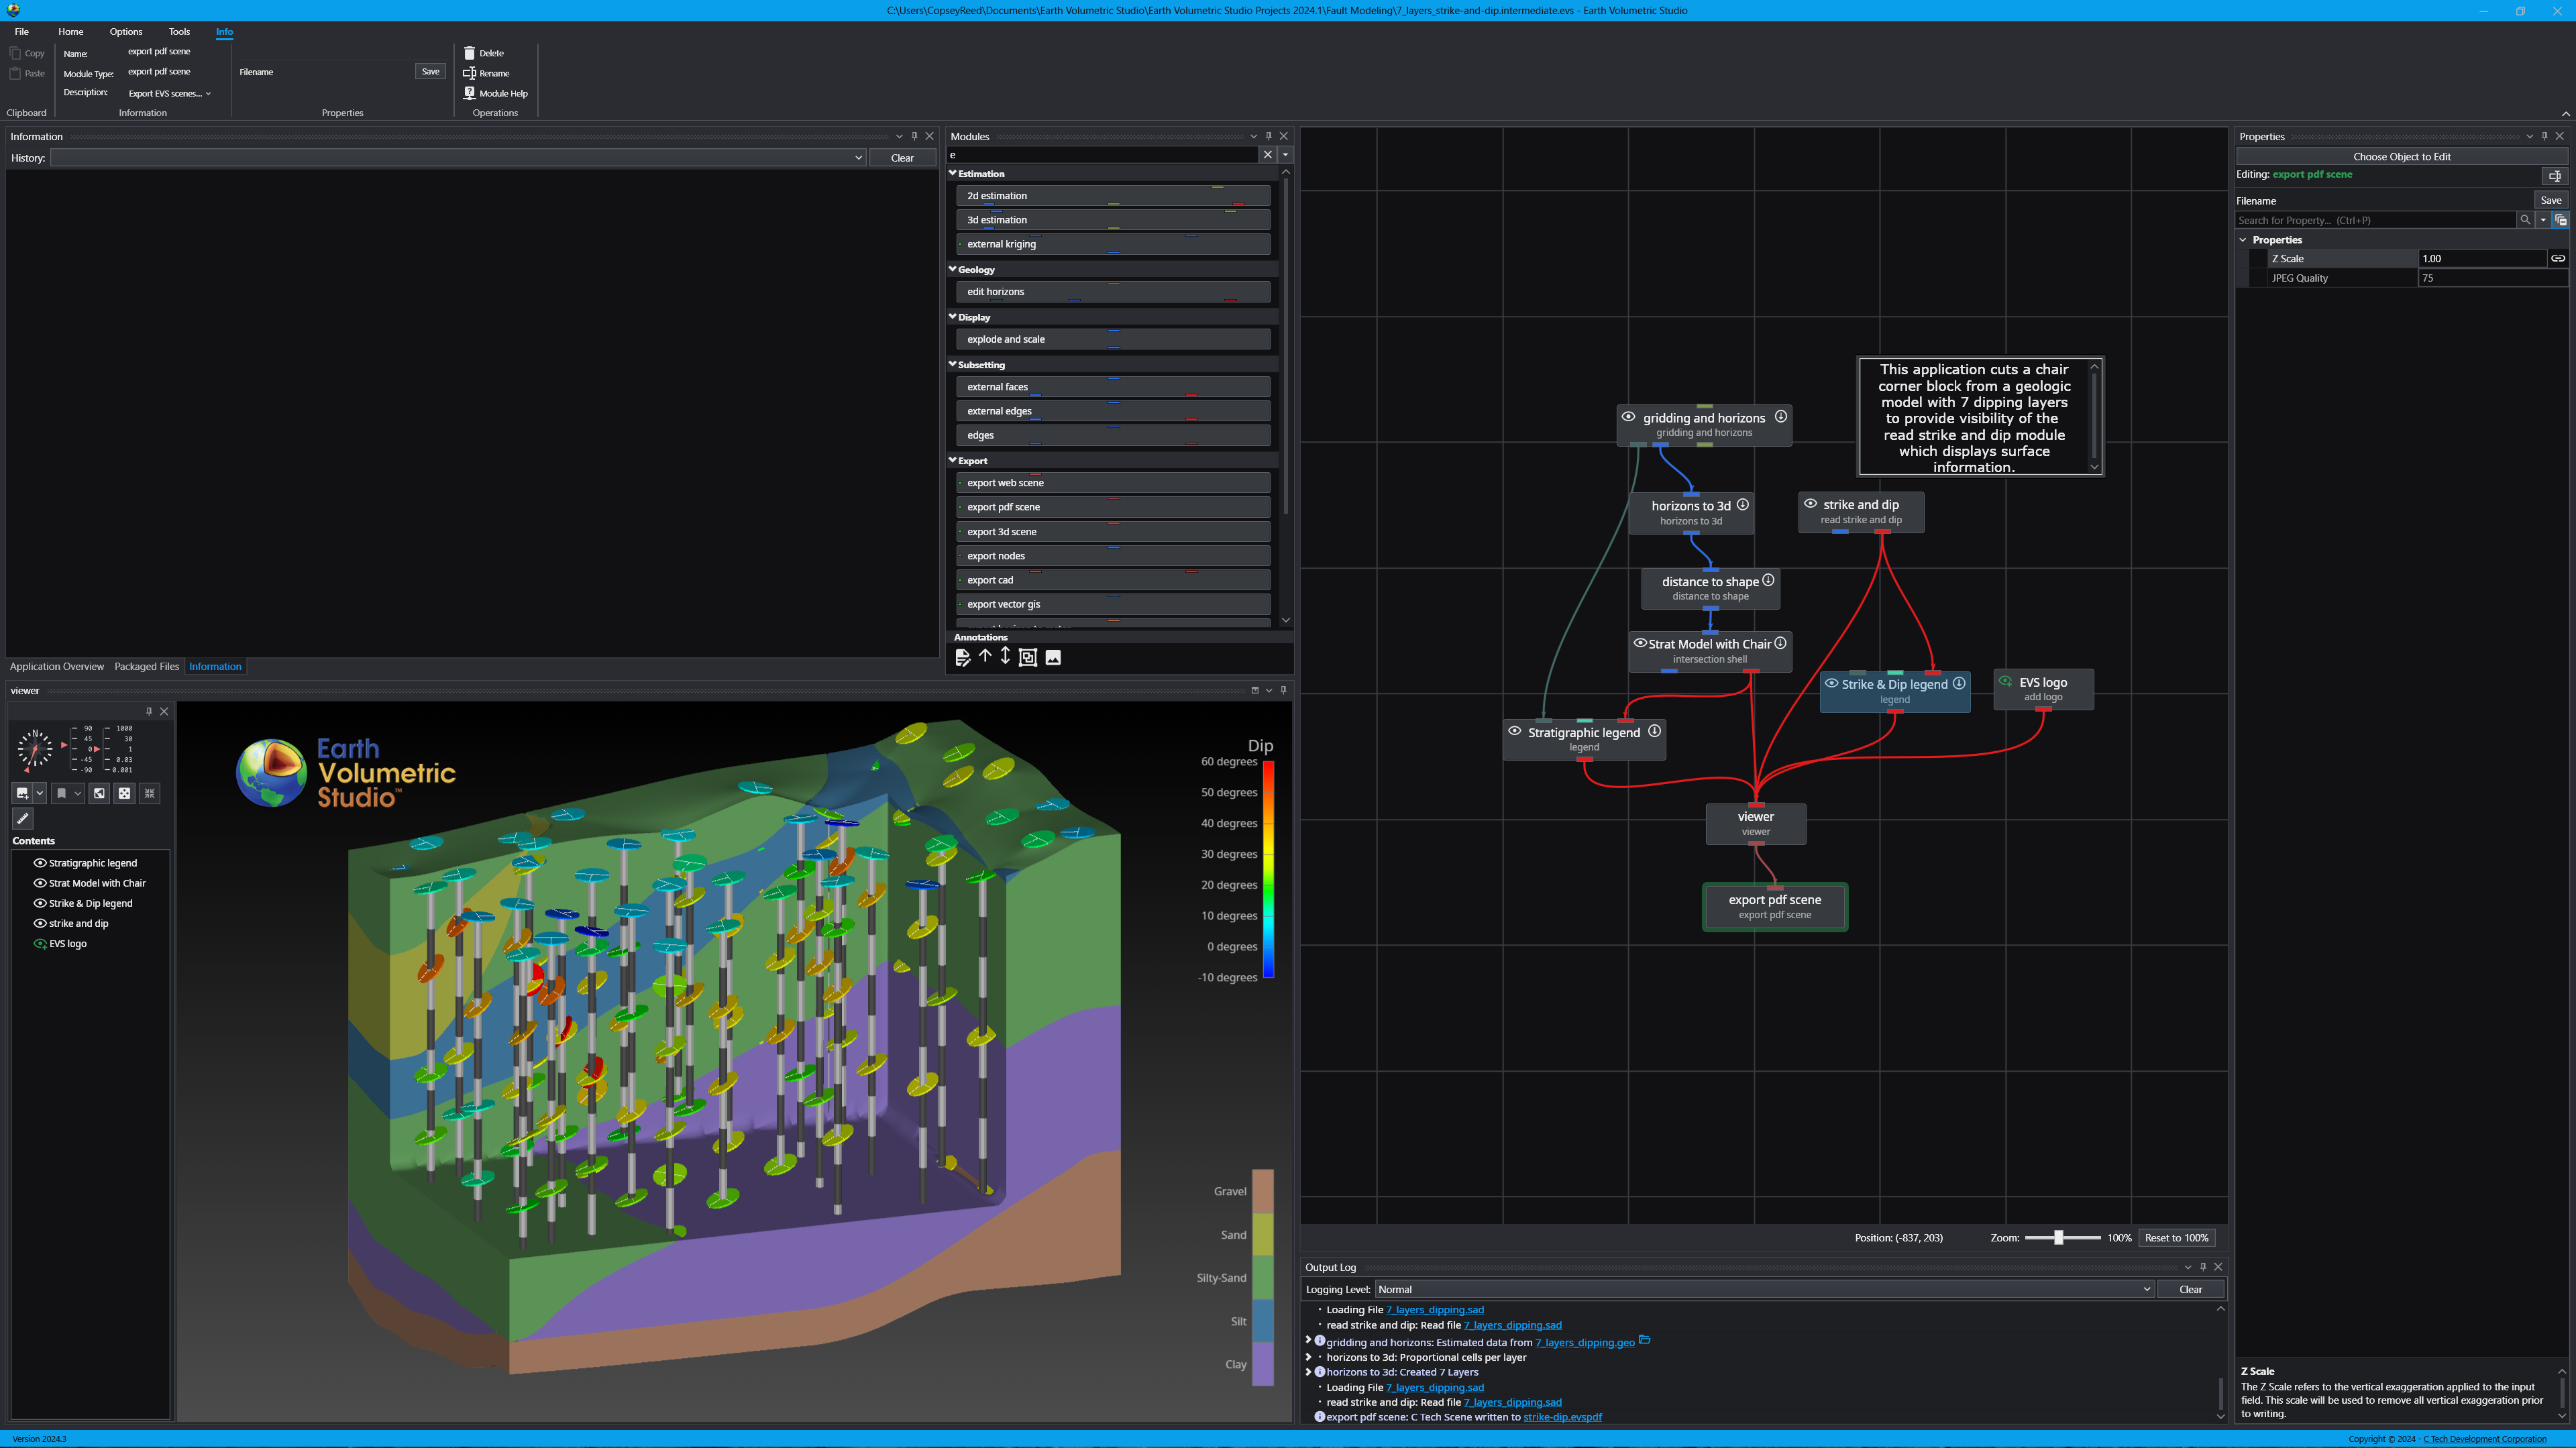Add a text annotation via Annotations toolbar

coord(963,657)
